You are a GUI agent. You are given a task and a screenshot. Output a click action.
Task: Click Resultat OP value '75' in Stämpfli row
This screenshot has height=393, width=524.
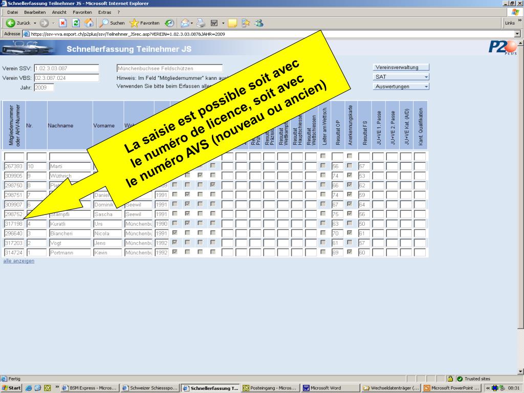337,214
